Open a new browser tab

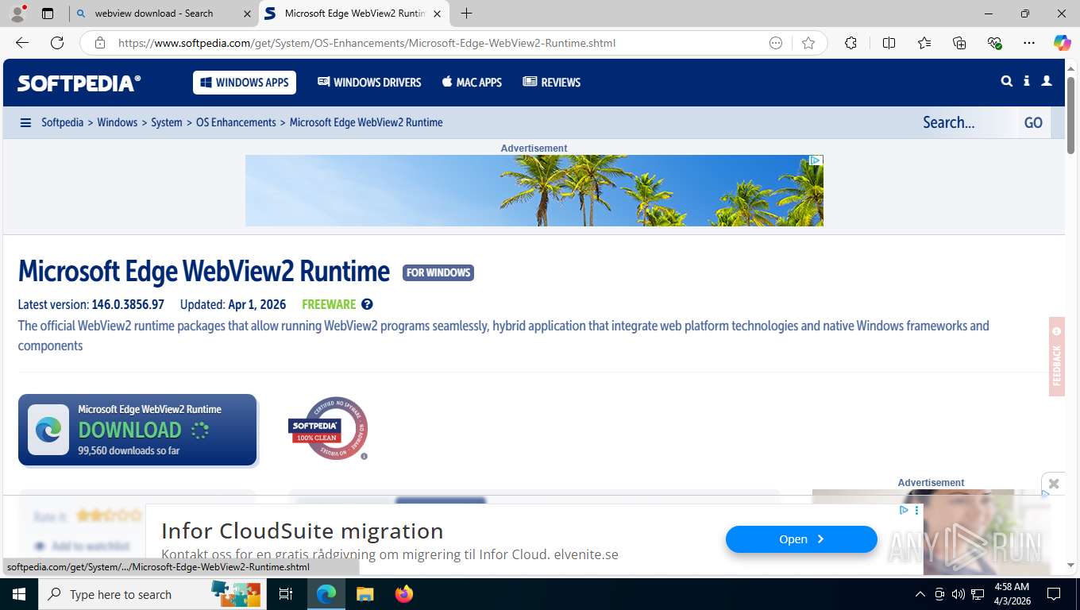[467, 14]
